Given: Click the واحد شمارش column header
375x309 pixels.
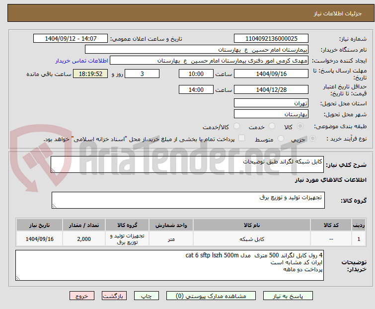Looking at the screenshot, I should tap(171, 225).
